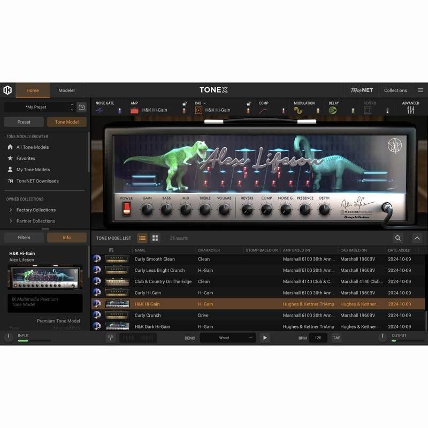Open the Wood demo dropdown
This screenshot has height=428, width=428.
[228, 338]
